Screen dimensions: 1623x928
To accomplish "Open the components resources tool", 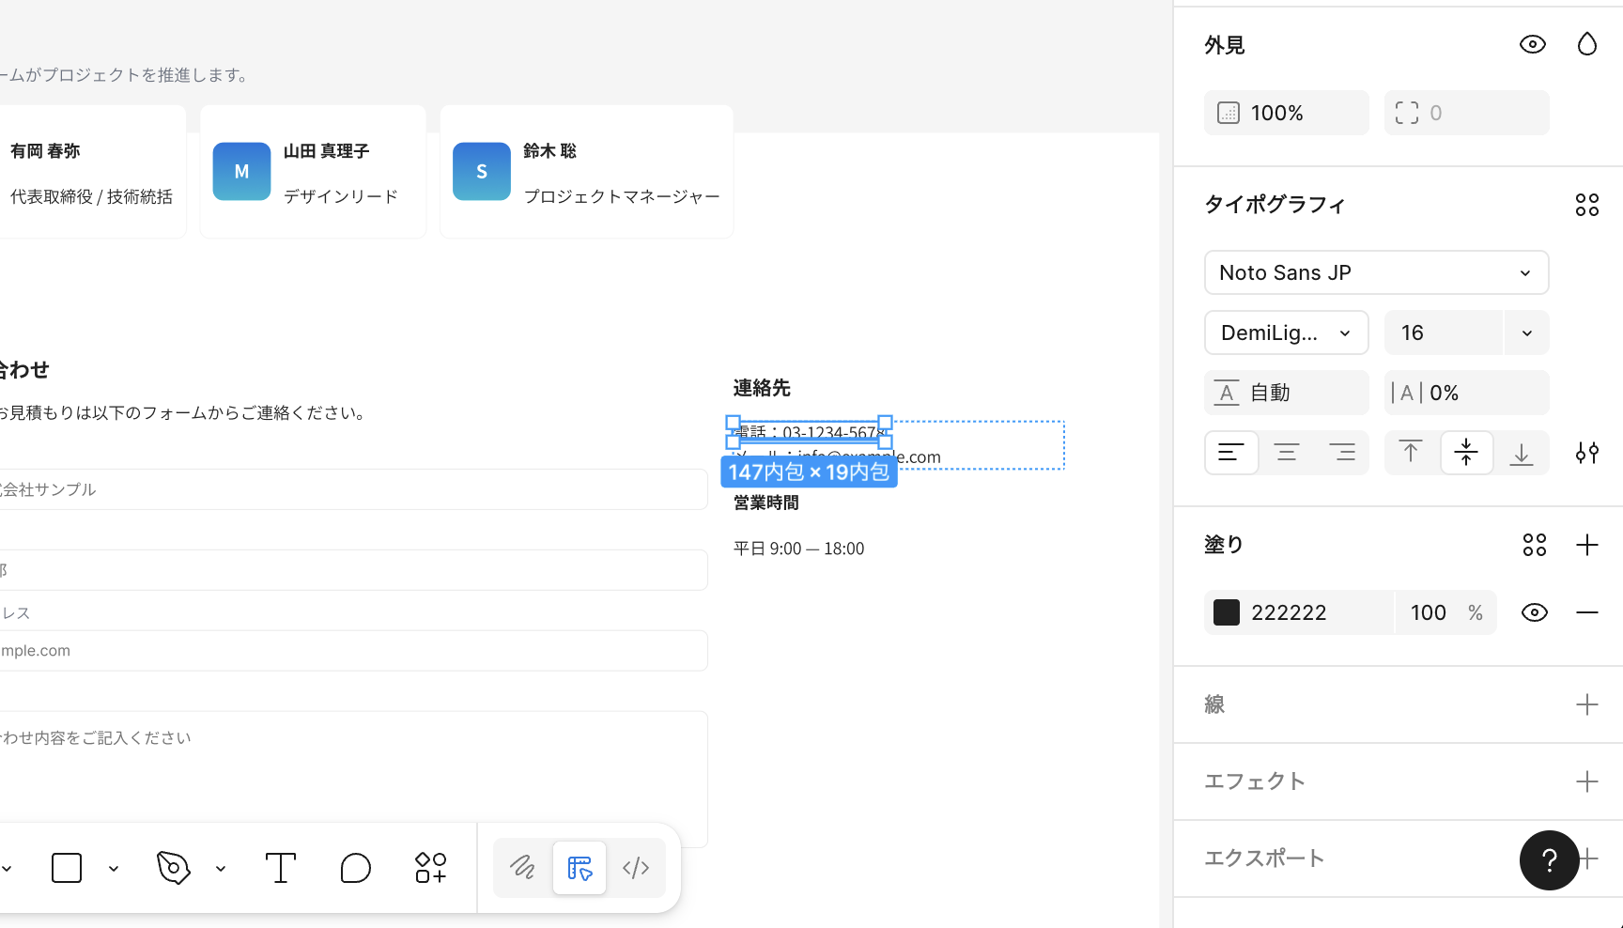I will tap(430, 868).
